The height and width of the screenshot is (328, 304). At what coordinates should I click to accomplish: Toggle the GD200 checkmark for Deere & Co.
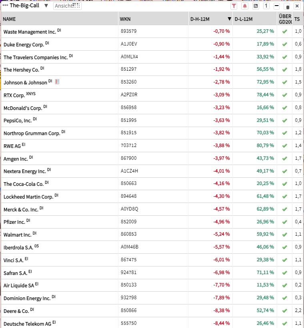click(285, 311)
